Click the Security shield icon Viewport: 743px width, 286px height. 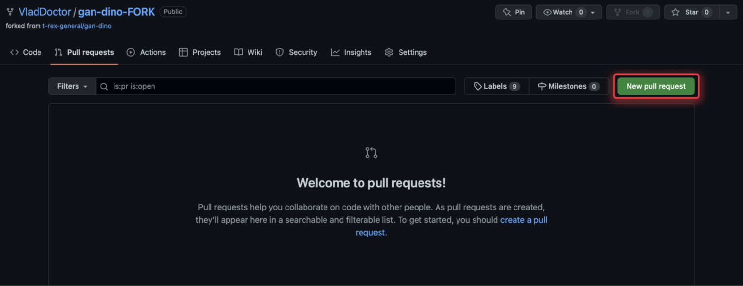point(280,52)
